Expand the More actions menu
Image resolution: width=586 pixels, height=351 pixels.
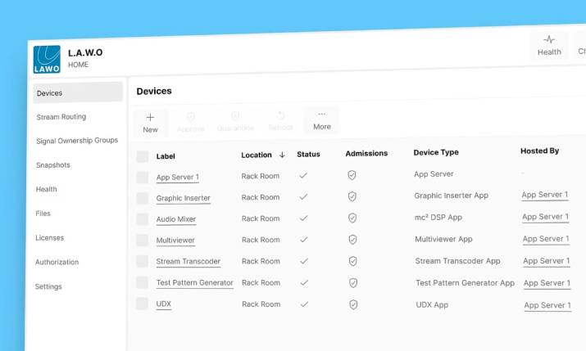[322, 119]
